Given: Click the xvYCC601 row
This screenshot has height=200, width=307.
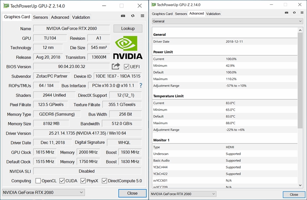Looking at the screenshot, I should [225, 180].
